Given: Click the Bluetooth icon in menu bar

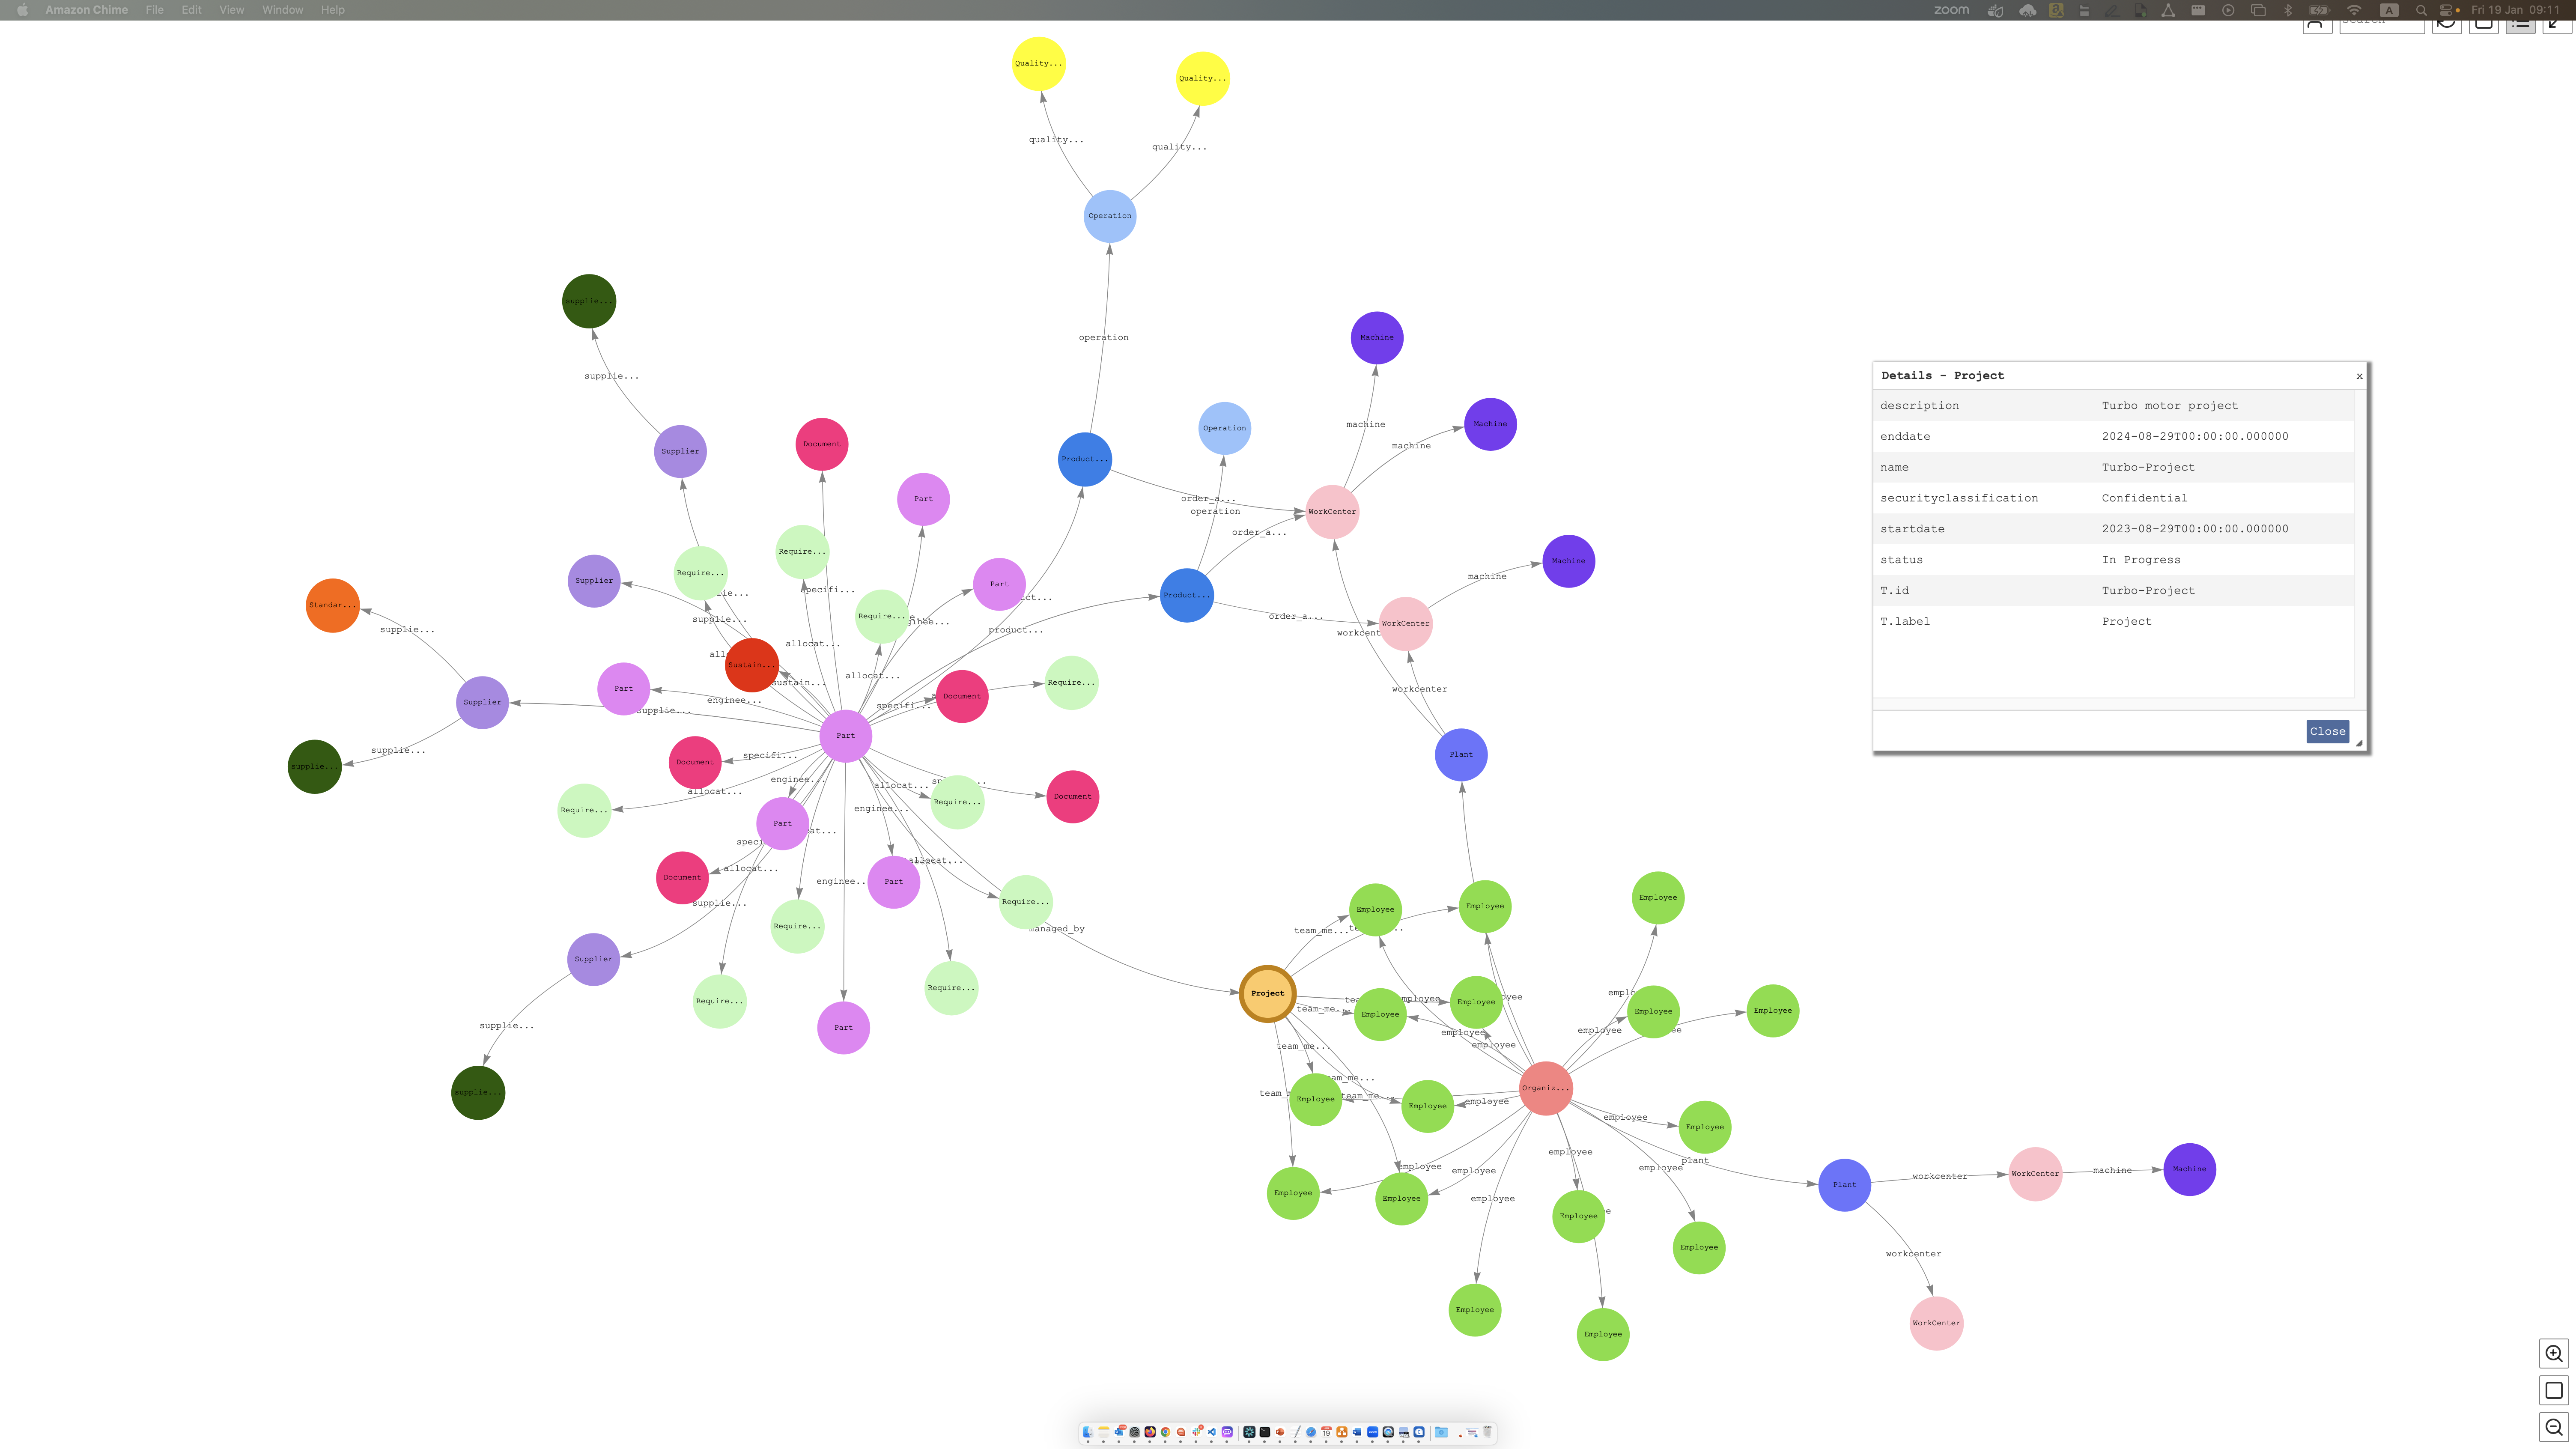Looking at the screenshot, I should pyautogui.click(x=2288, y=10).
